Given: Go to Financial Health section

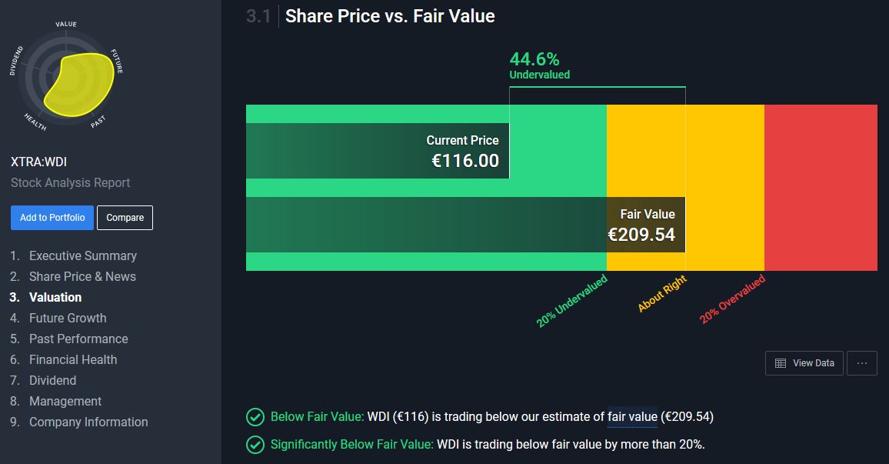Looking at the screenshot, I should pyautogui.click(x=73, y=359).
